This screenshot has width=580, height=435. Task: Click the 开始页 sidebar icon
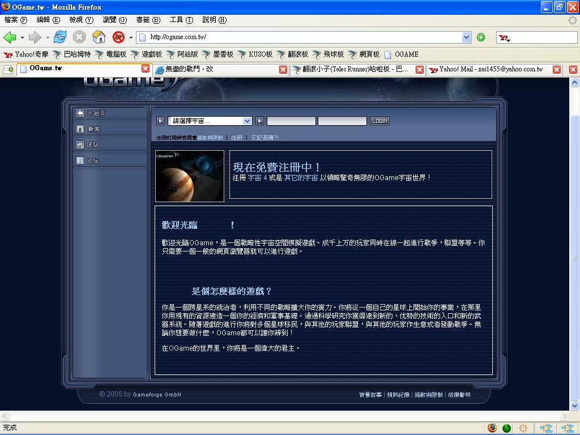tap(80, 113)
